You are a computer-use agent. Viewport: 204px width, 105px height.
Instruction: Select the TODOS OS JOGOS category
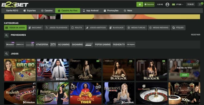(15, 27)
